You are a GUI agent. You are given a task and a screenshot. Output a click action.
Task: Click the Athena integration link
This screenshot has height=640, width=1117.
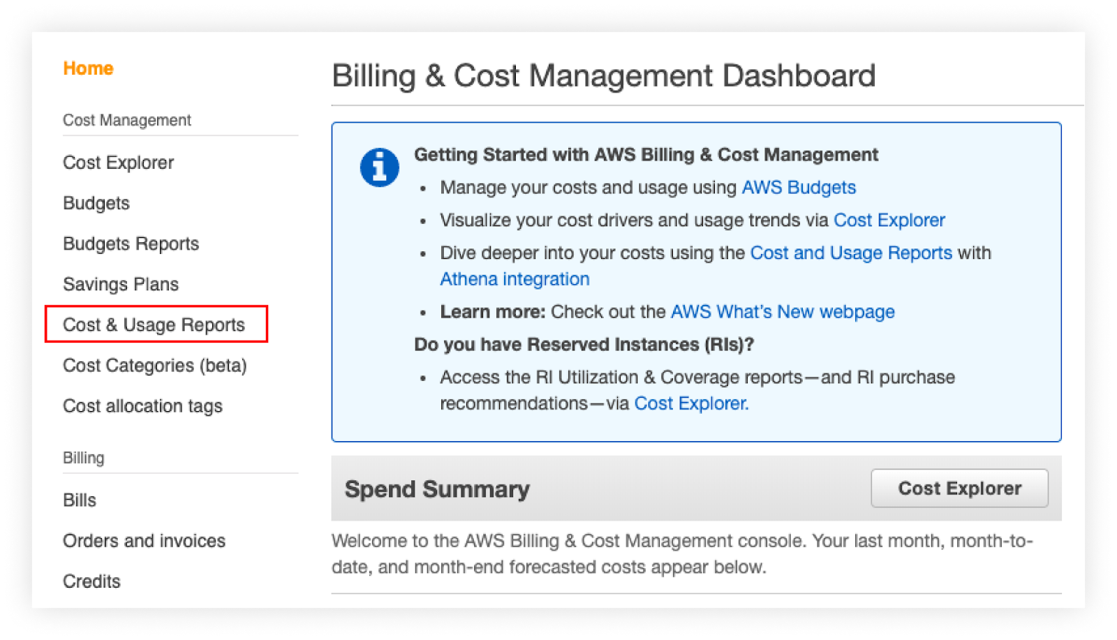tap(515, 279)
